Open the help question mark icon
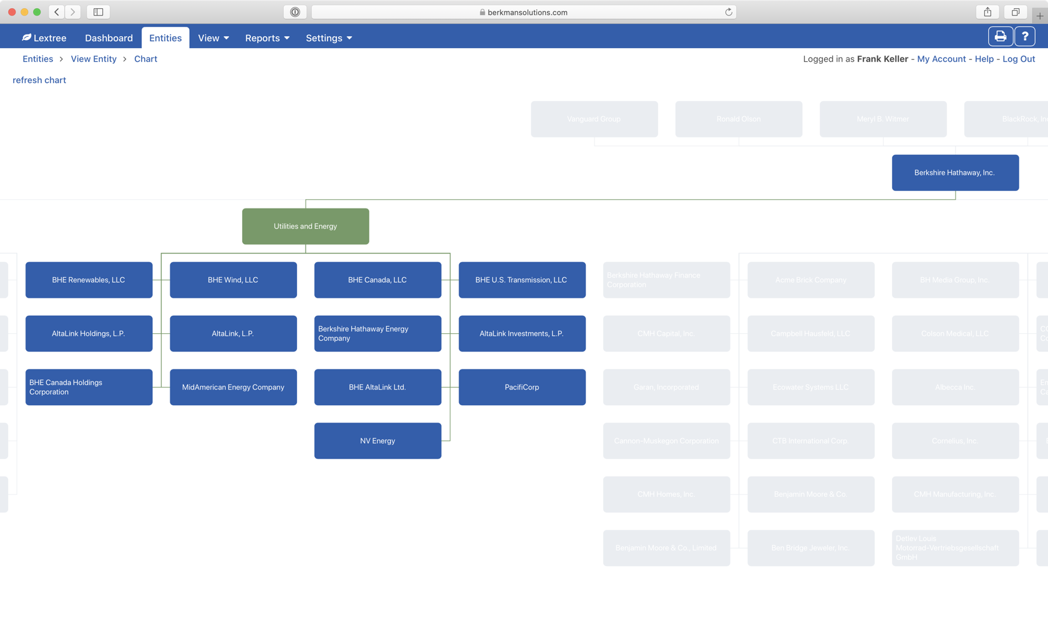 coord(1025,37)
